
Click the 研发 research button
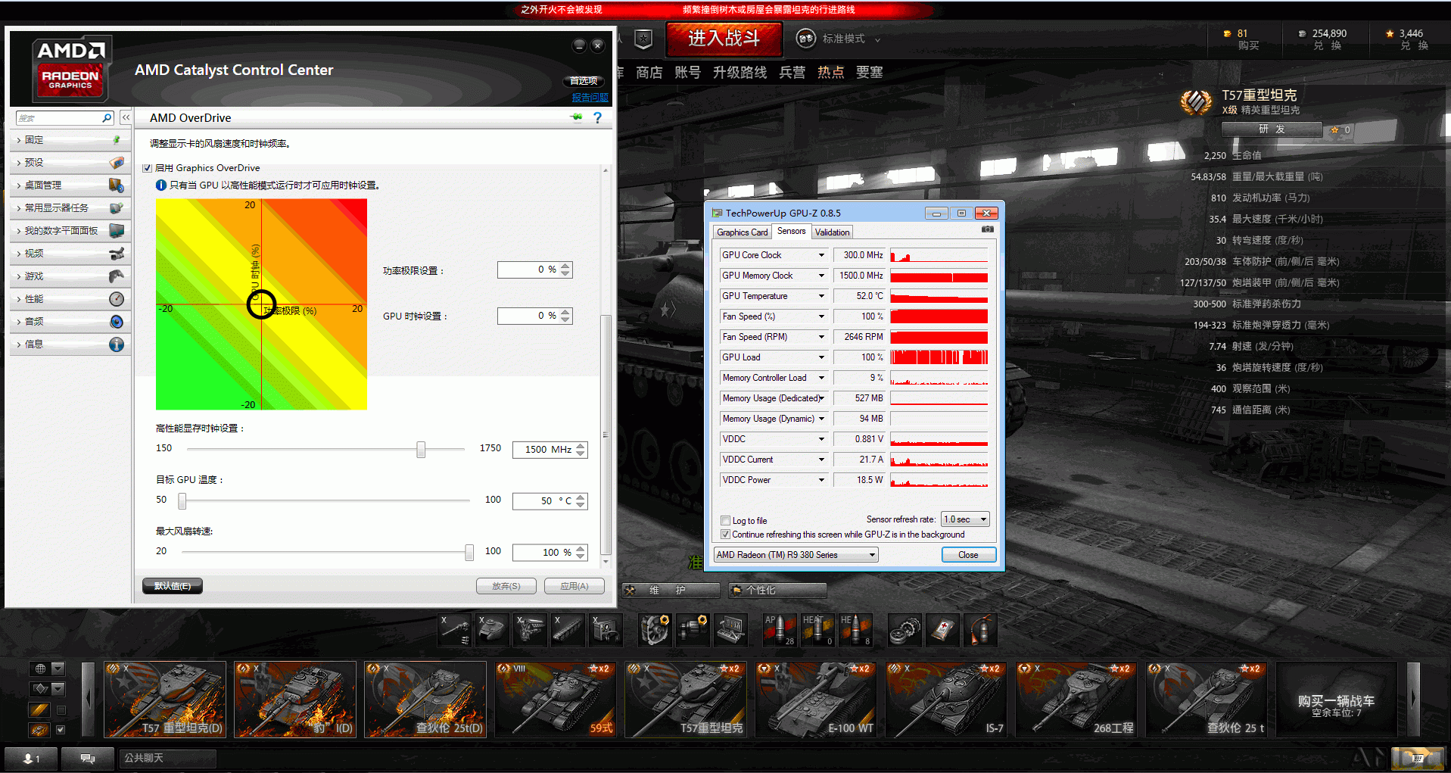[1272, 129]
